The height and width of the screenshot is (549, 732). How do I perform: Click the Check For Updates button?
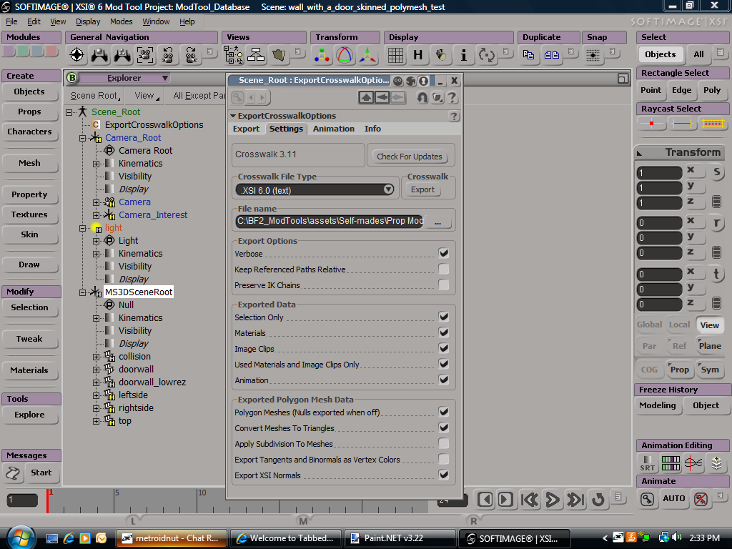(410, 157)
